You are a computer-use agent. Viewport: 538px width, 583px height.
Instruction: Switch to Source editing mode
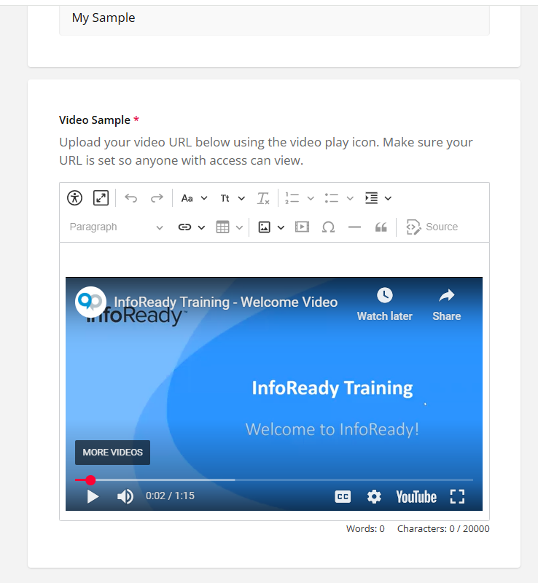[432, 227]
